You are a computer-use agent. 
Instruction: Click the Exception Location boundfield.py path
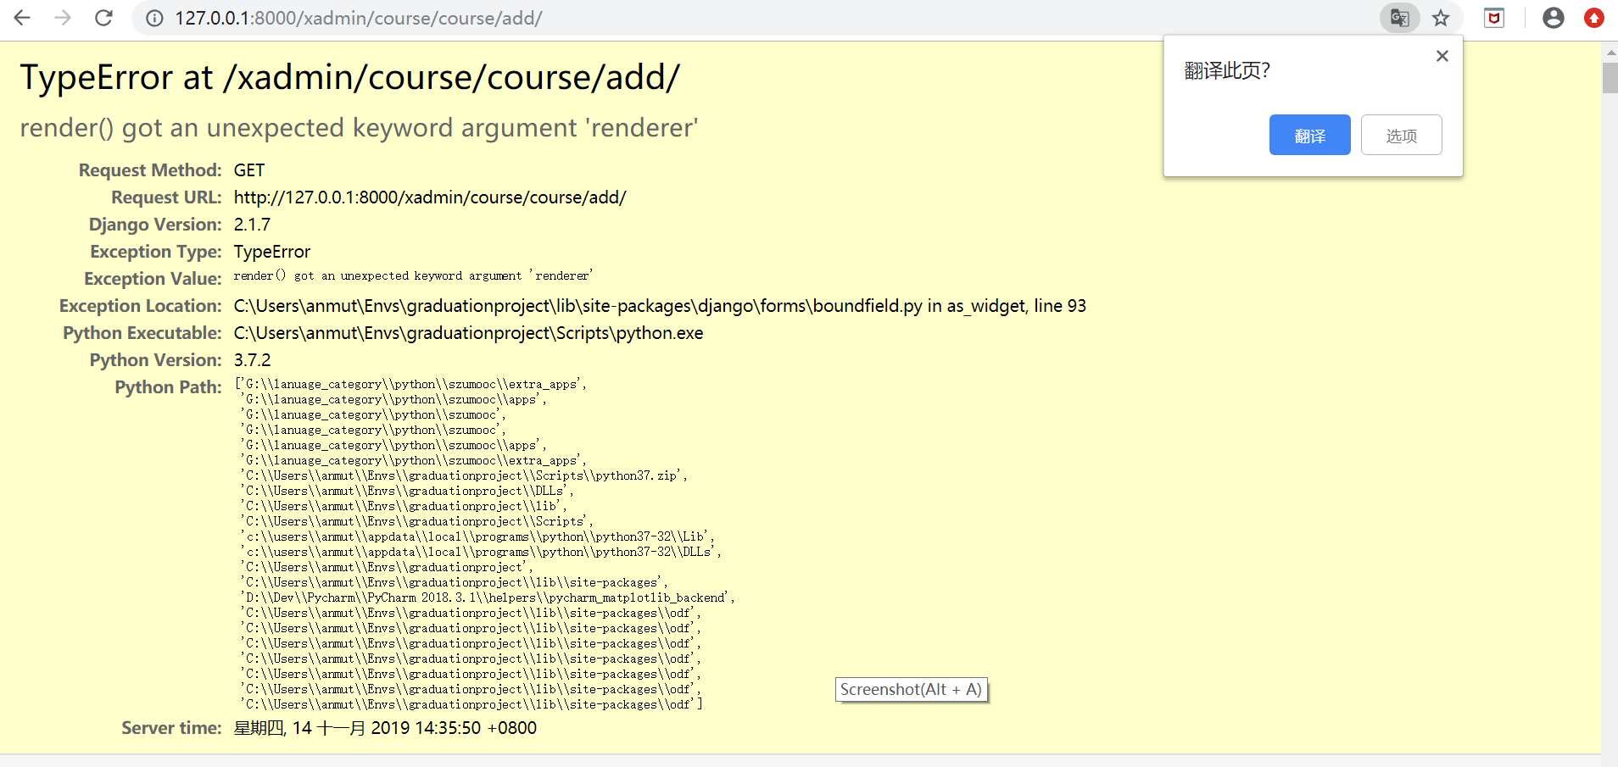click(x=660, y=306)
